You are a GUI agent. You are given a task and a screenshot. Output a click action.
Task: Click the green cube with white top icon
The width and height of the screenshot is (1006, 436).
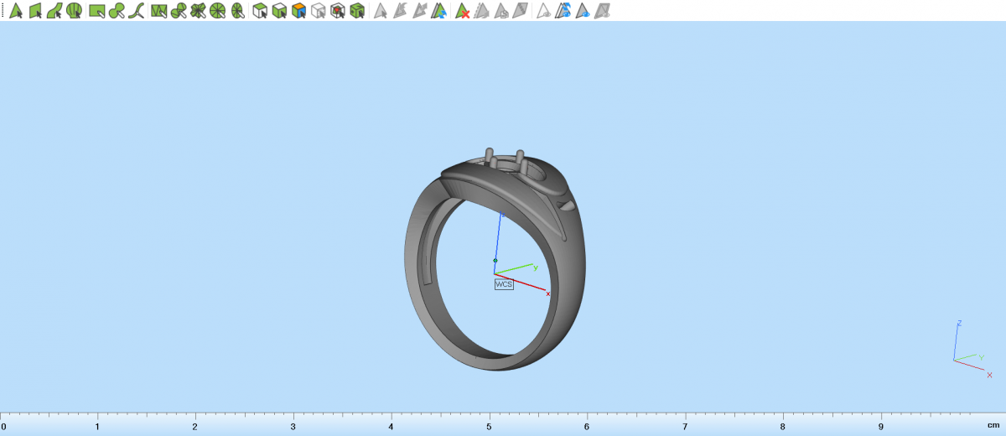click(279, 11)
